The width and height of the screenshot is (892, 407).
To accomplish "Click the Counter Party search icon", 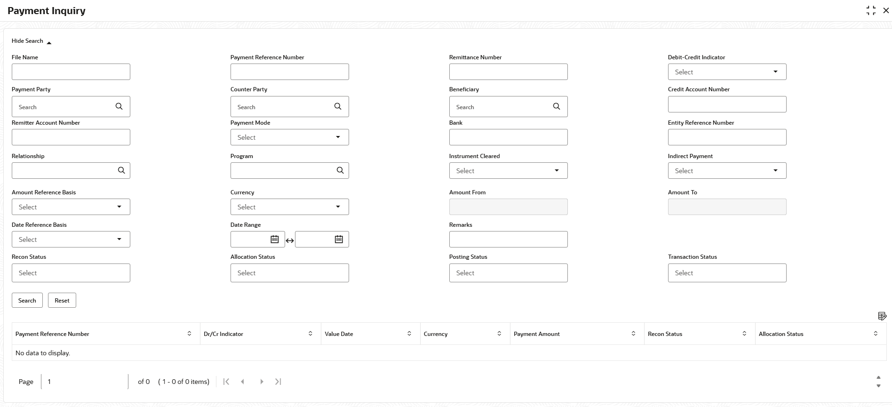I will point(338,106).
